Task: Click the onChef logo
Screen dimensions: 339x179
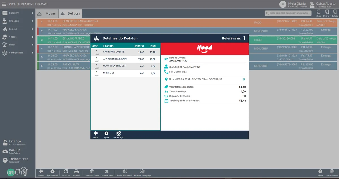Action: 18,172
